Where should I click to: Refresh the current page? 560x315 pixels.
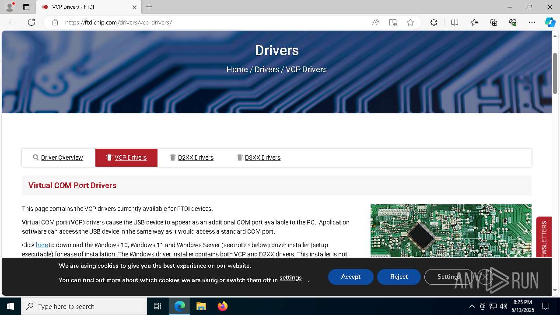point(31,22)
